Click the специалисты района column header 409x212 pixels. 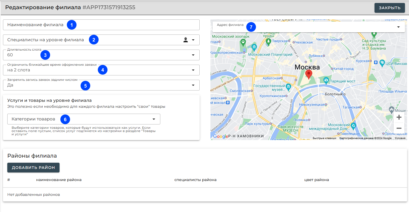point(195,180)
